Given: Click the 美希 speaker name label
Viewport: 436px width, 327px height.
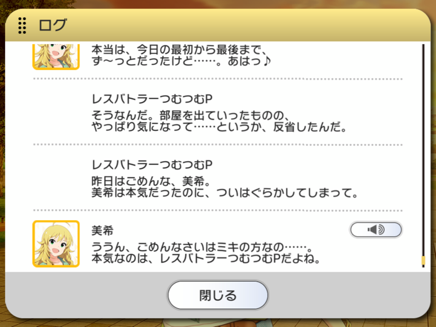Looking at the screenshot, I should (103, 230).
